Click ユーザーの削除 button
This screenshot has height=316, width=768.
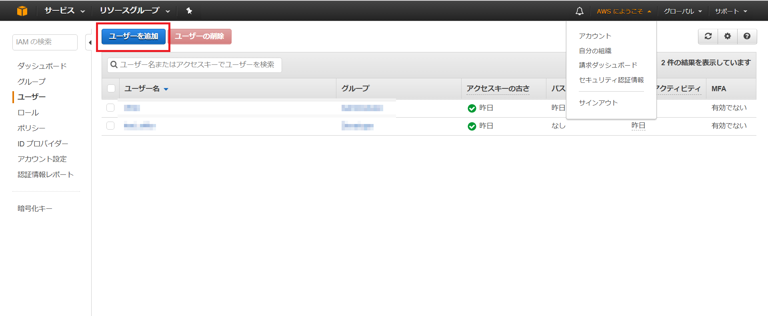[200, 36]
